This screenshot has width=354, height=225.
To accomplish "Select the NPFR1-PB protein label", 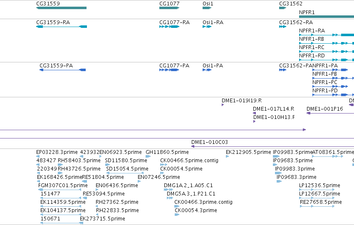I will 324,74.
